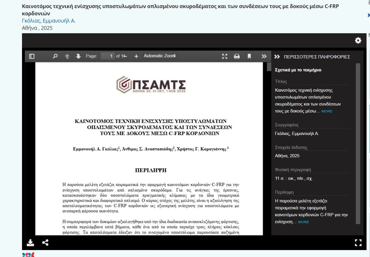Click the PDF authors line Εμμανουήλ Α. Γκόλιας
370x257 pixels.
[151, 149]
